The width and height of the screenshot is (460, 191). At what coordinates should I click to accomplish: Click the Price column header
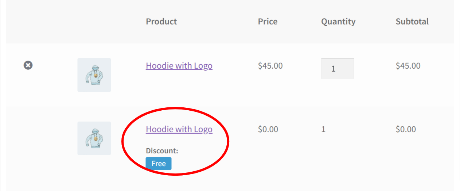268,22
